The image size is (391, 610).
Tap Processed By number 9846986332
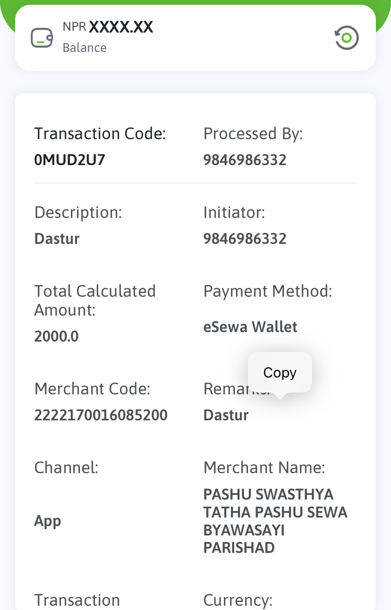tap(245, 160)
